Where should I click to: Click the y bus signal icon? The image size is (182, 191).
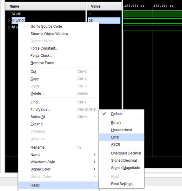point(13,27)
